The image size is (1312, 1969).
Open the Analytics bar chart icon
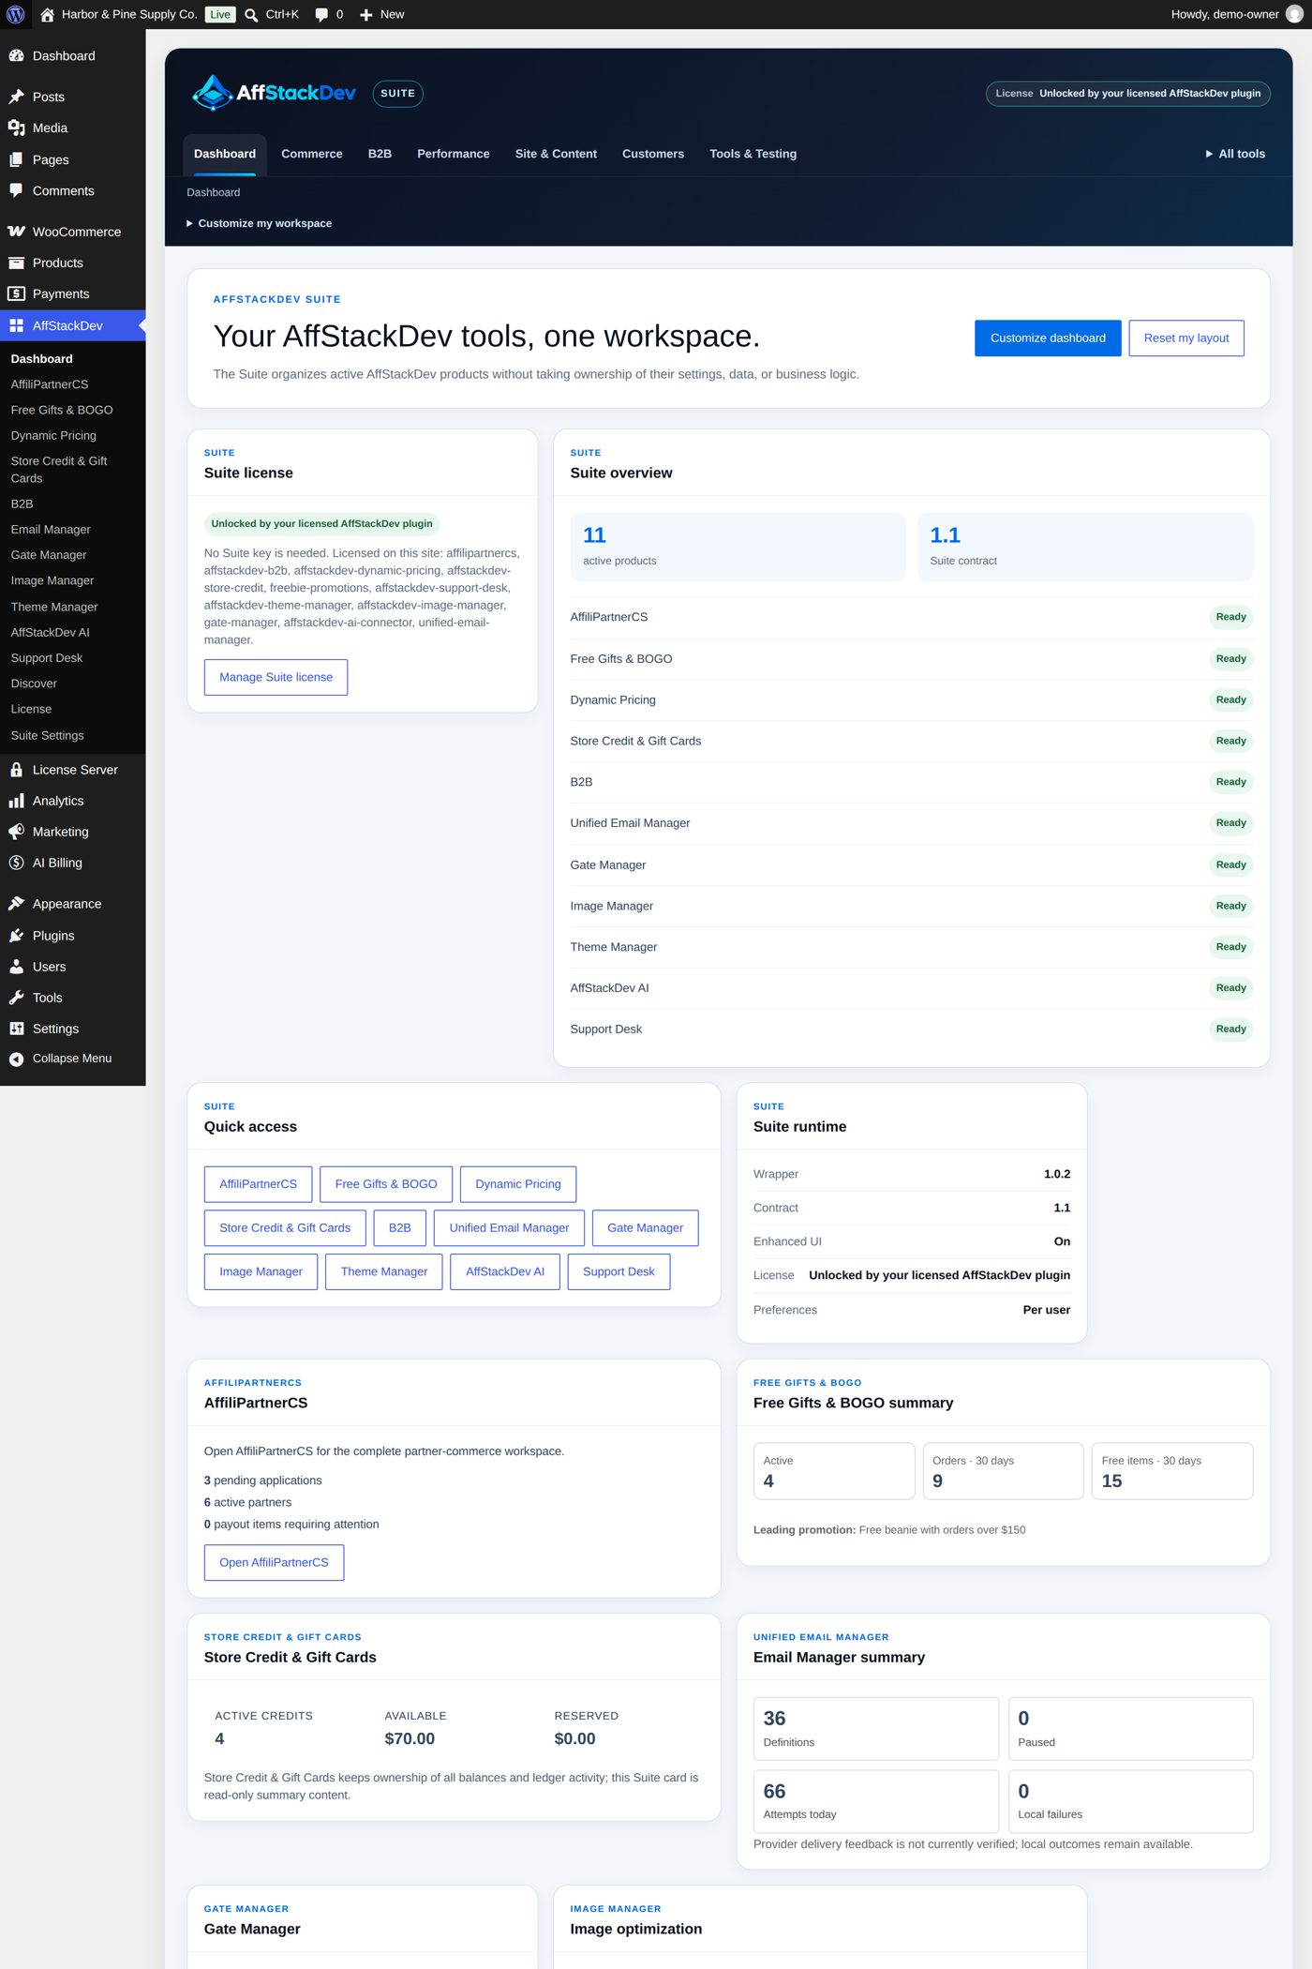click(x=16, y=801)
